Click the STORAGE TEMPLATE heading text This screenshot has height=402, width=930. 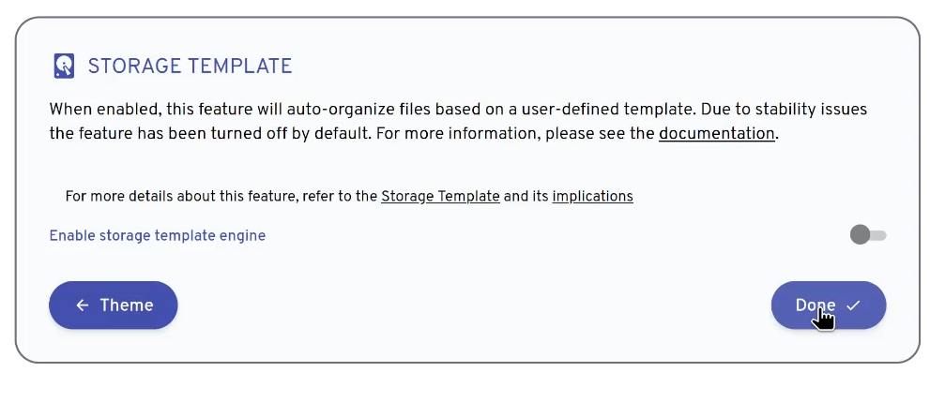190,66
